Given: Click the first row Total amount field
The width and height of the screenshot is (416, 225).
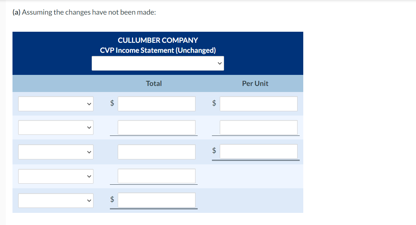Looking at the screenshot, I should click(x=156, y=103).
